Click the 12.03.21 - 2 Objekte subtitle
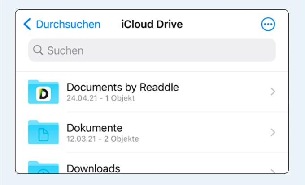 coord(103,139)
